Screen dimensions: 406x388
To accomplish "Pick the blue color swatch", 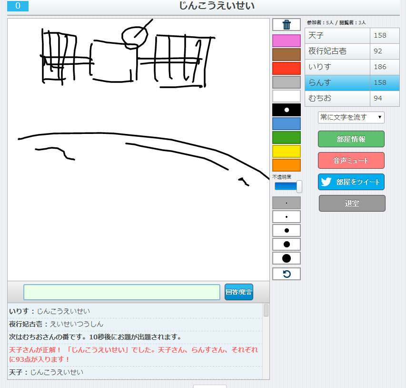I will coord(287,124).
